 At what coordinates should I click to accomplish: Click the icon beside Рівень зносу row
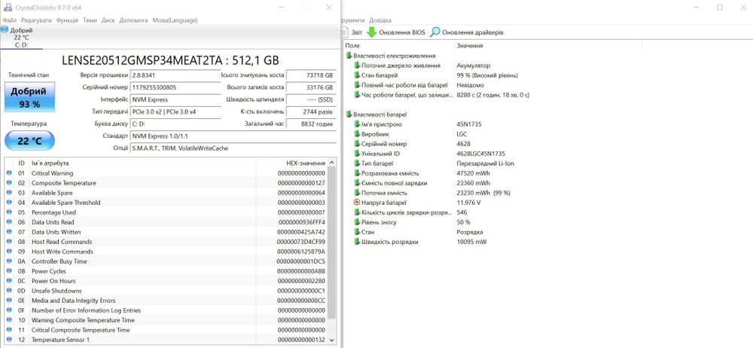tap(357, 222)
